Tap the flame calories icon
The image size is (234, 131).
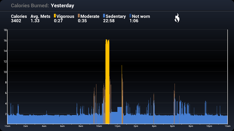[177, 19]
